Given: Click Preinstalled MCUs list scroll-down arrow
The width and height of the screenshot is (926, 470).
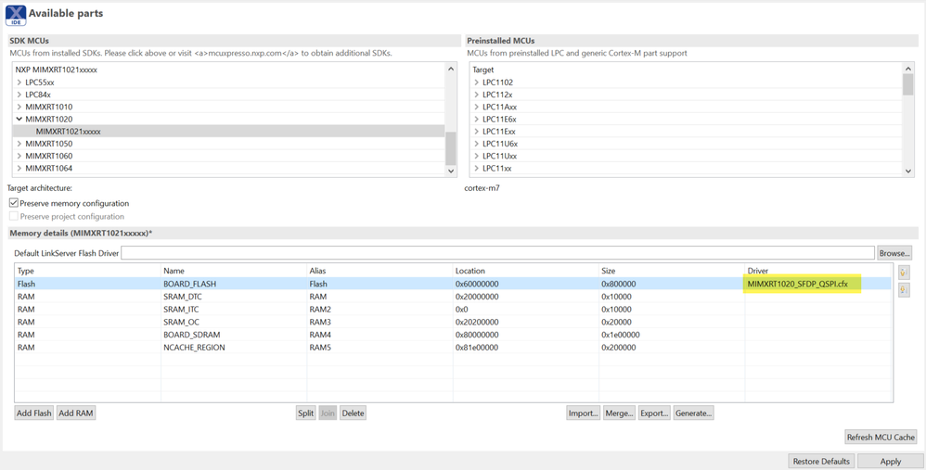Looking at the screenshot, I should click(x=908, y=171).
